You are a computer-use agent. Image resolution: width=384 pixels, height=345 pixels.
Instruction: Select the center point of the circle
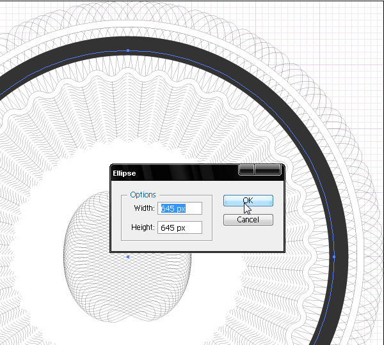click(128, 257)
